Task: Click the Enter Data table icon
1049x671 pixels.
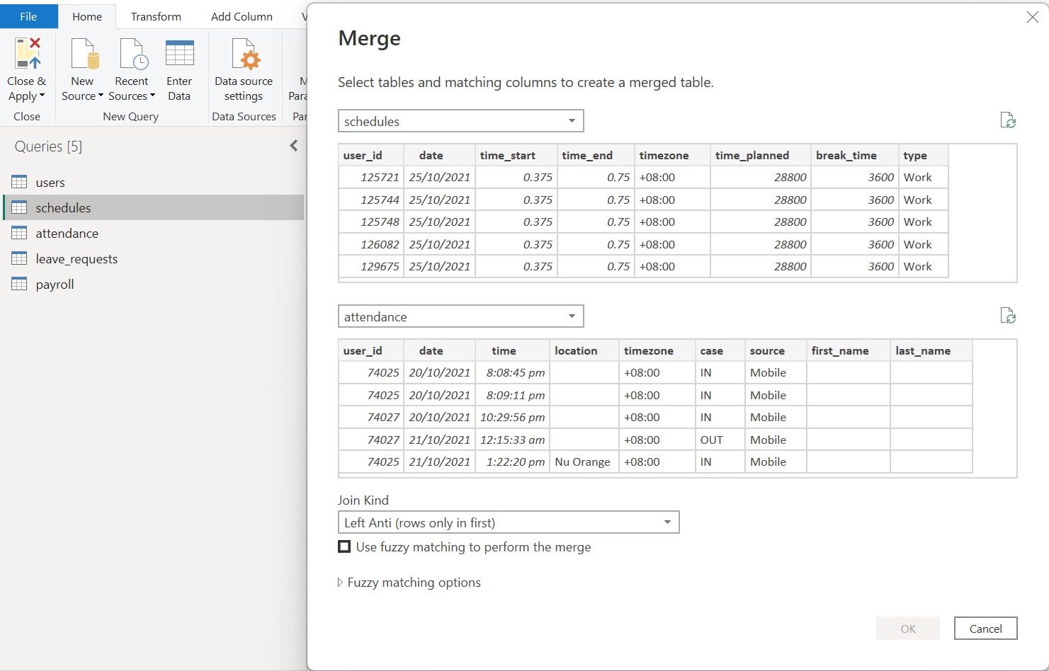Action: point(179,54)
